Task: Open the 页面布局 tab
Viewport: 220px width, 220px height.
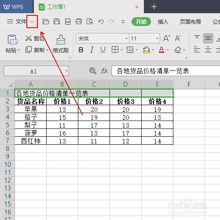Action: (191, 22)
